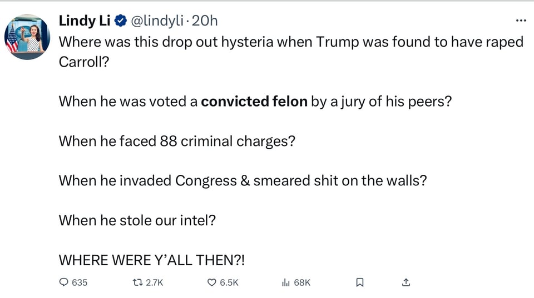534x298 pixels.
Task: Click the 635 replies count
Action: tap(80, 282)
